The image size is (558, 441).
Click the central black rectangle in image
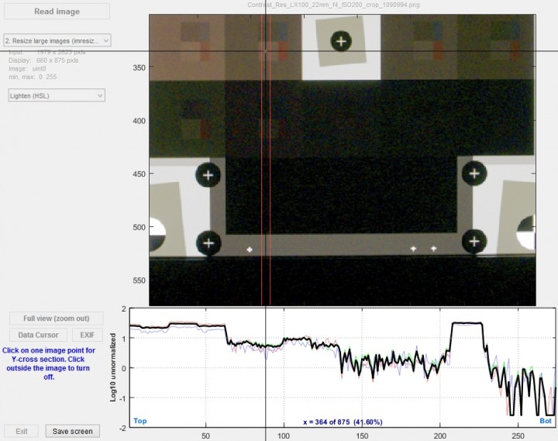pos(341,195)
